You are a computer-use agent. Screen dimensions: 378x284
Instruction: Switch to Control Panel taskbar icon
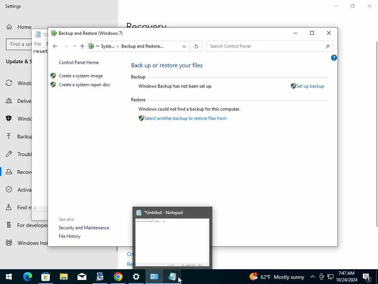(x=154, y=277)
